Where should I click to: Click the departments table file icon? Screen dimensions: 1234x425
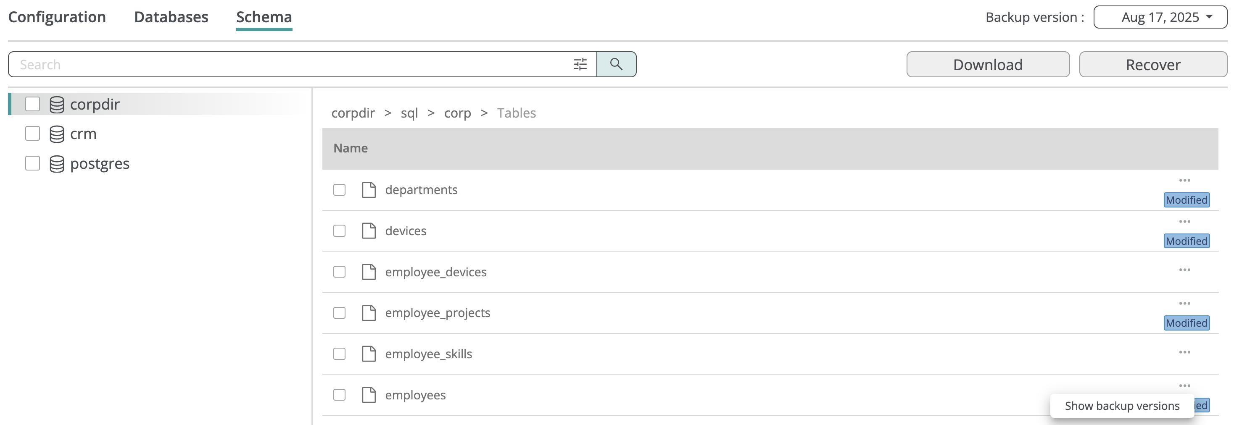pyautogui.click(x=368, y=190)
